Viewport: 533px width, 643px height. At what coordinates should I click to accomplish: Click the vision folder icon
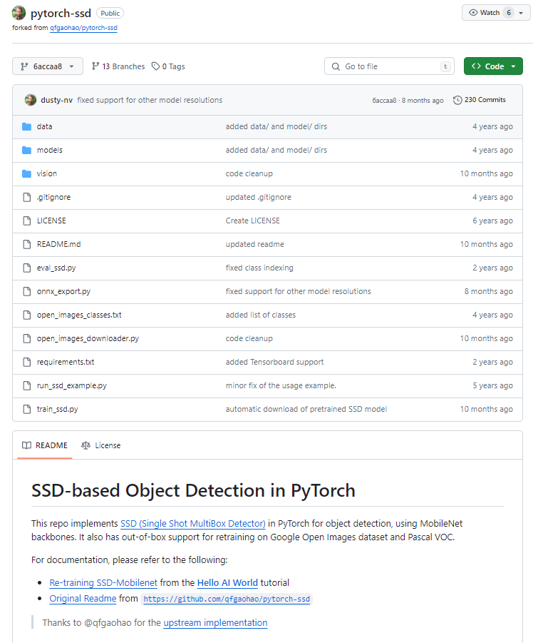26,173
